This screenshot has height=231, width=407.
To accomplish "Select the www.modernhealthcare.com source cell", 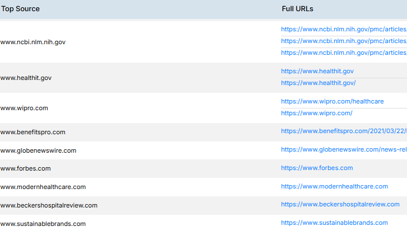I will 43,187.
